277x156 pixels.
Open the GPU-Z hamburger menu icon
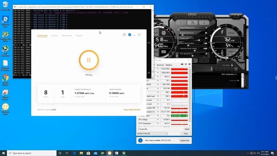[x=190, y=64]
